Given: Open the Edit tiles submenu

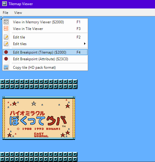Looking at the screenshot, I should [45, 44].
